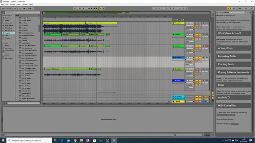Open the Create menu
Image resolution: width=255 pixels, height=143 pixels.
click(12, 4)
